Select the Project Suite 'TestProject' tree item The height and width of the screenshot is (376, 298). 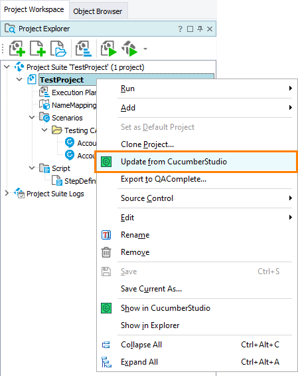point(86,67)
